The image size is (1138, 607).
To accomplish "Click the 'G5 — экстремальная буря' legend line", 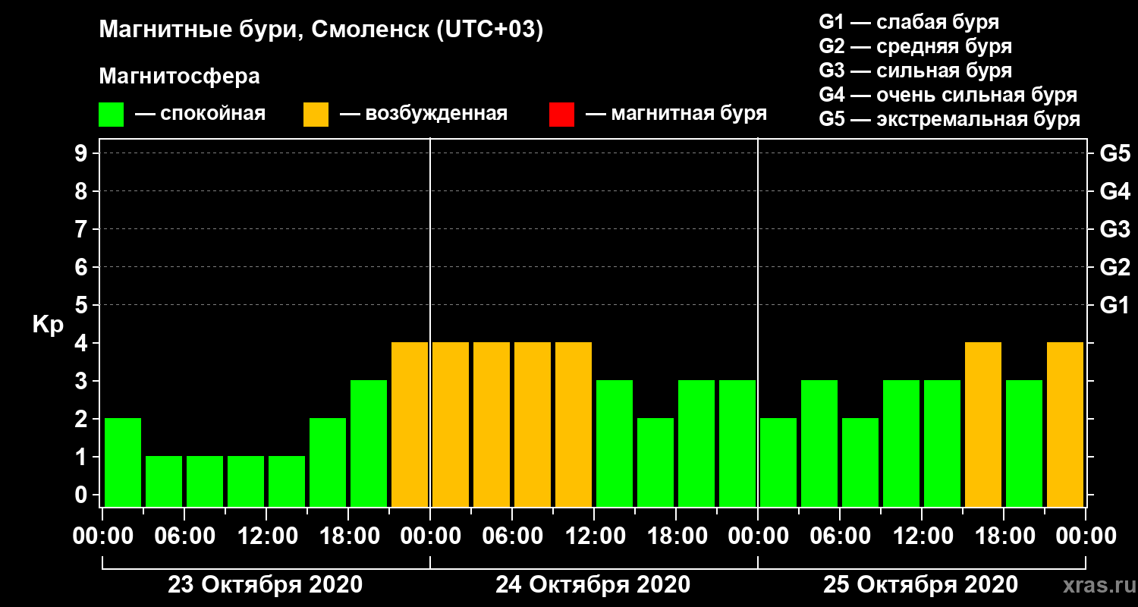I will (950, 119).
